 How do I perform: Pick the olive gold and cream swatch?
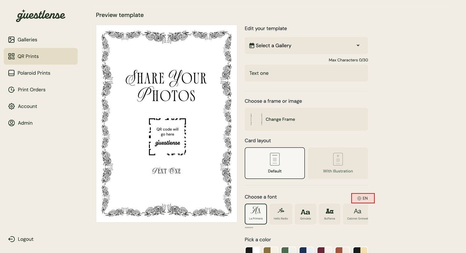click(x=270, y=250)
